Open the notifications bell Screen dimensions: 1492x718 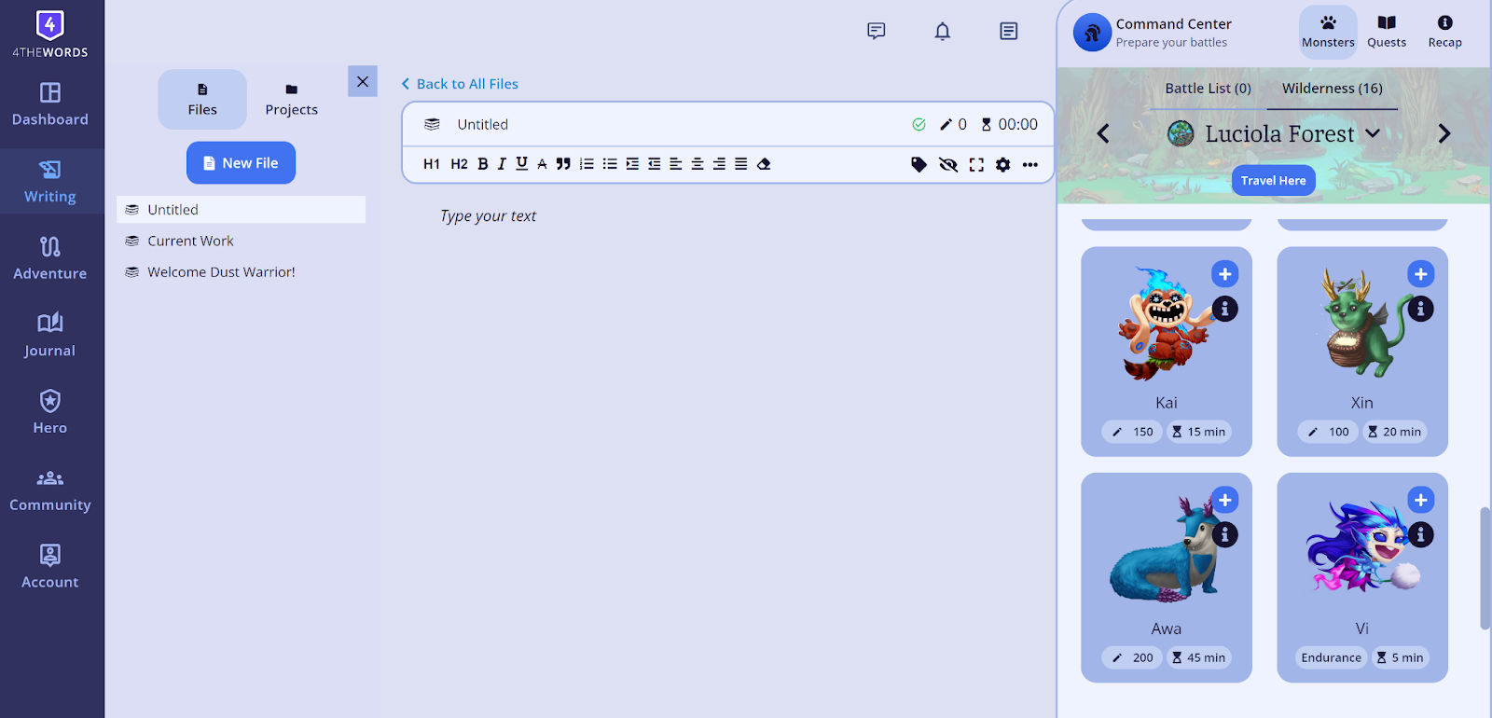(x=943, y=31)
